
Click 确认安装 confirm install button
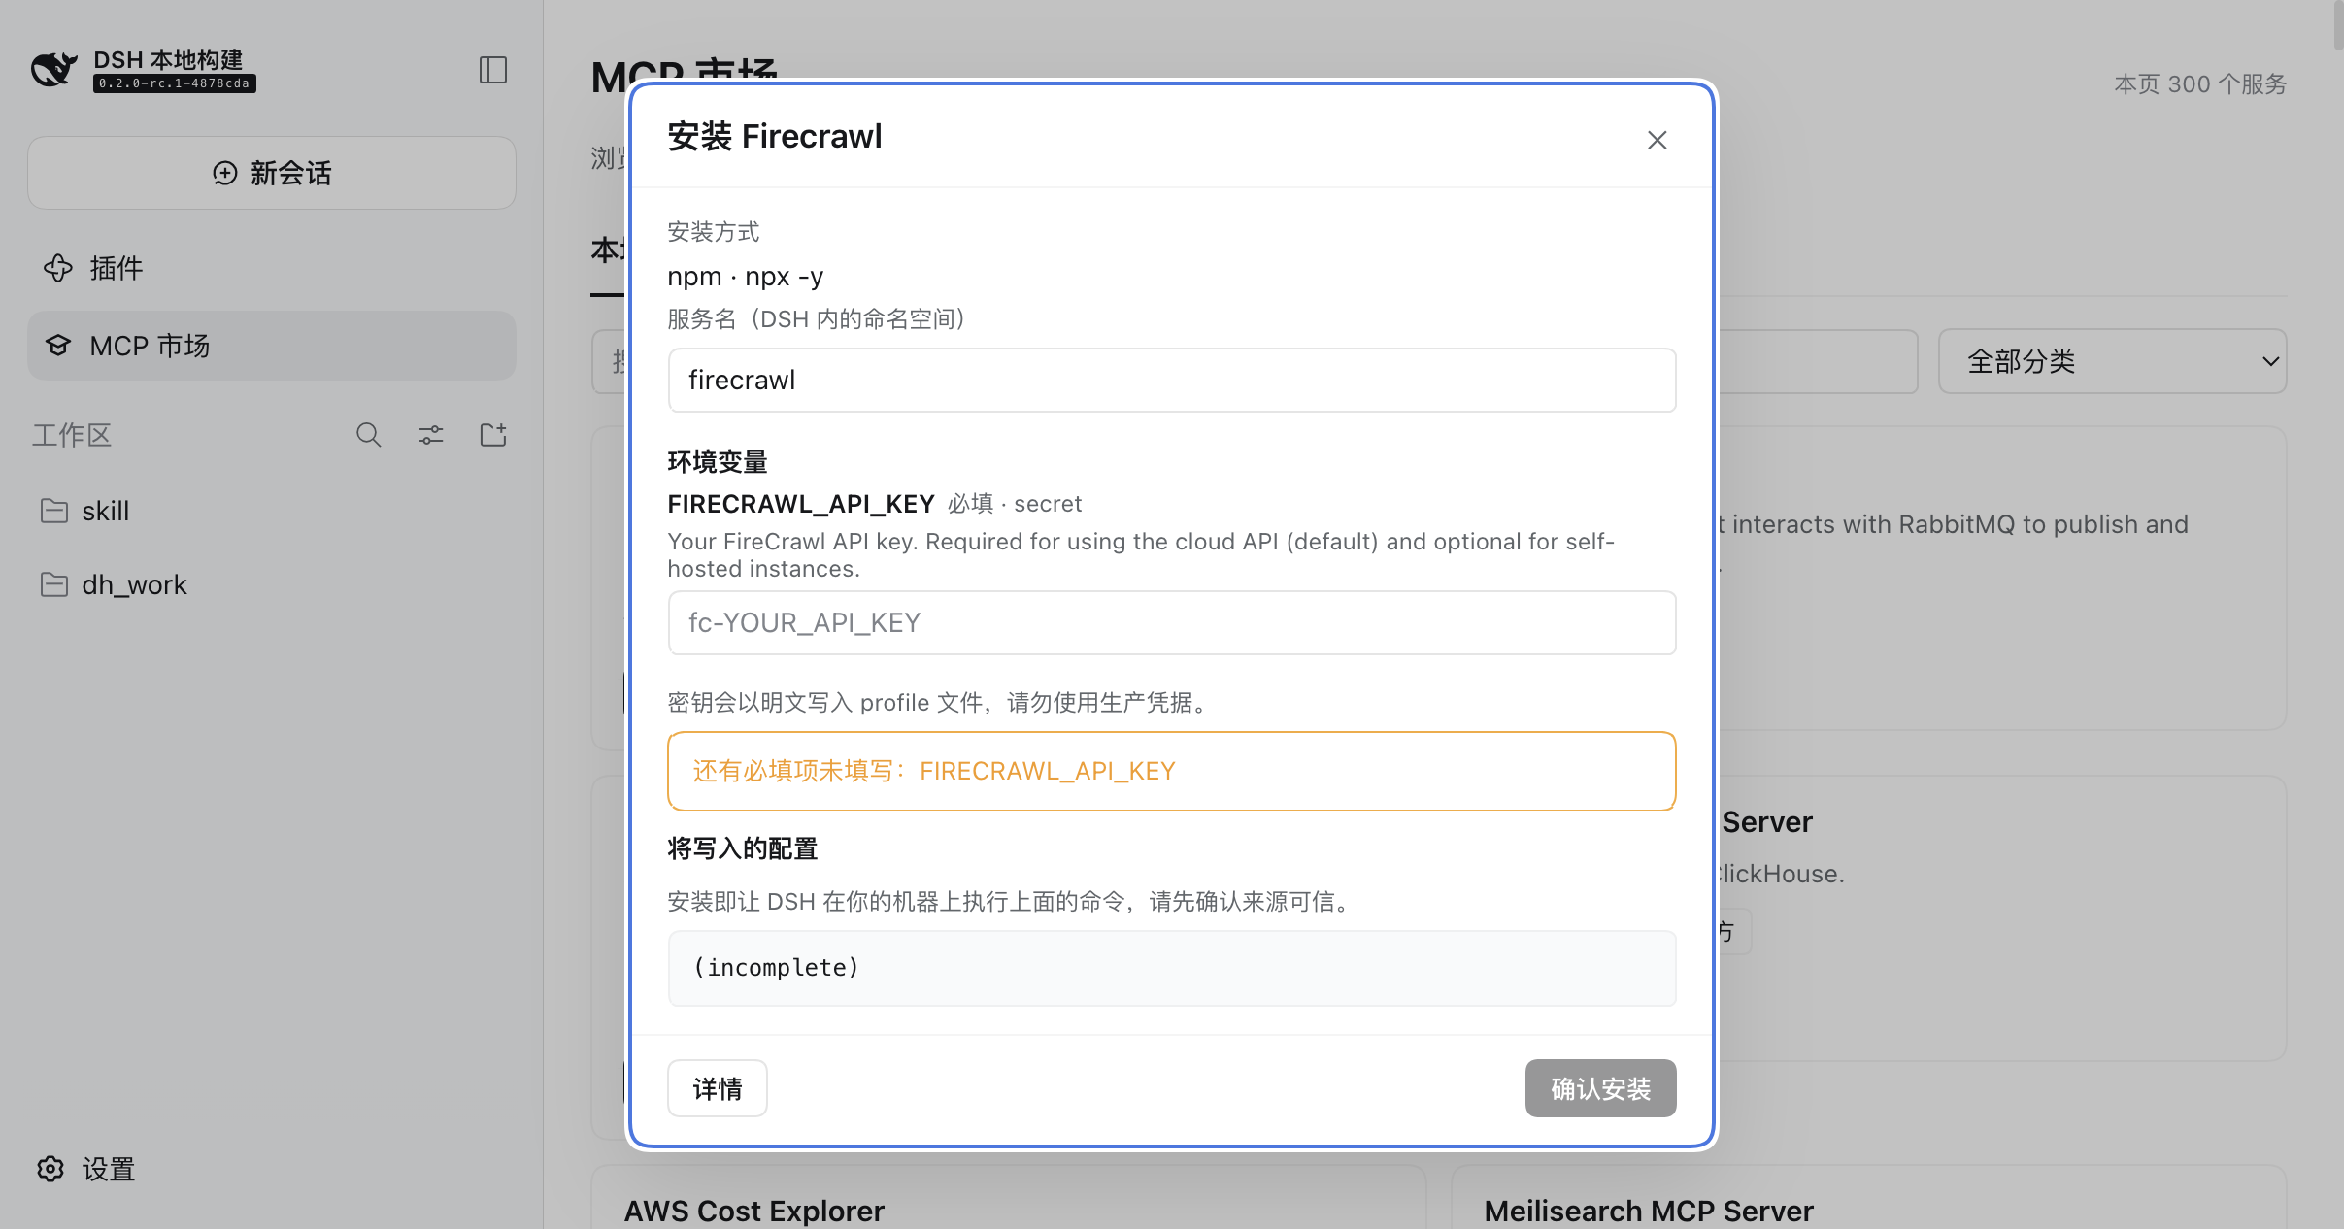1601,1088
